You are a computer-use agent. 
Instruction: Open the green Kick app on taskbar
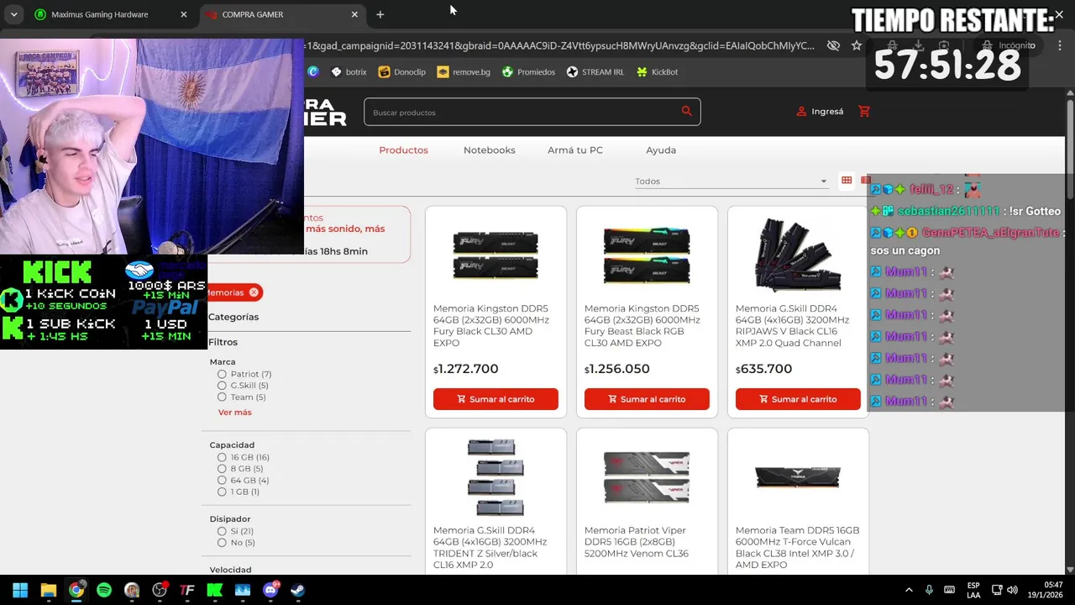215,590
